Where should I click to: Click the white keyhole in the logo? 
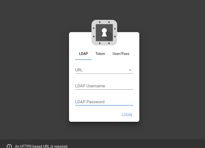click(104, 32)
